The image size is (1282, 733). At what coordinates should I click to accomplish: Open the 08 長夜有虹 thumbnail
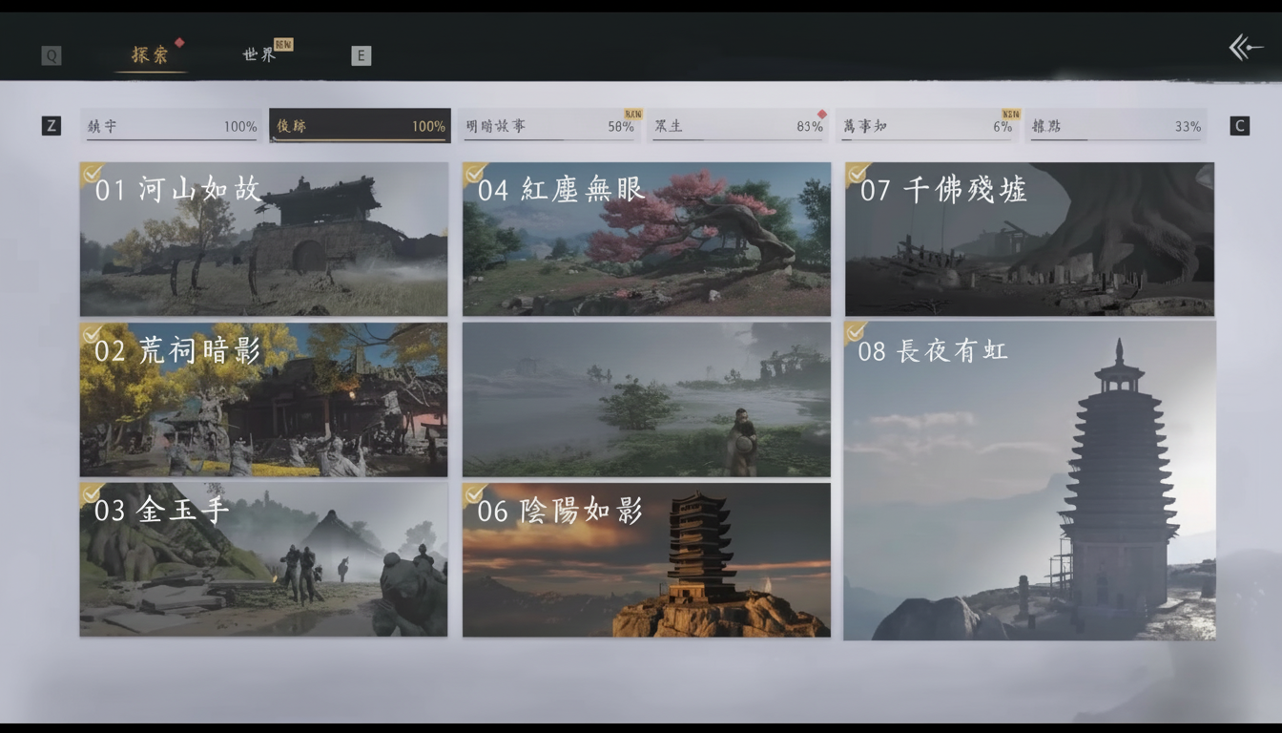(1030, 477)
